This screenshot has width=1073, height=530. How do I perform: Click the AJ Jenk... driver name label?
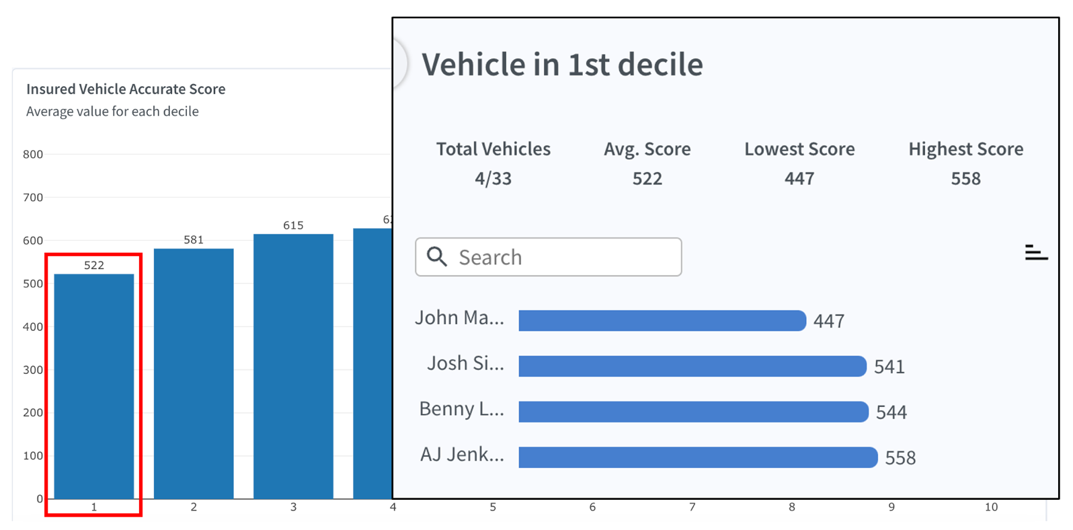(462, 455)
